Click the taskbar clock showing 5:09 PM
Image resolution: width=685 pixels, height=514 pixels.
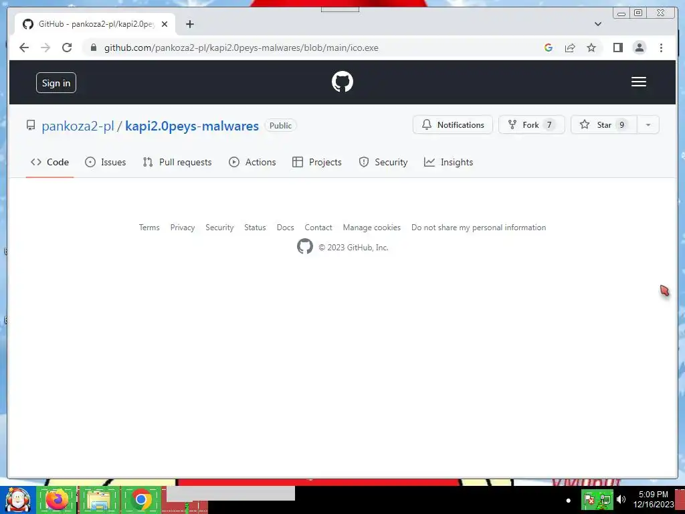(x=653, y=499)
